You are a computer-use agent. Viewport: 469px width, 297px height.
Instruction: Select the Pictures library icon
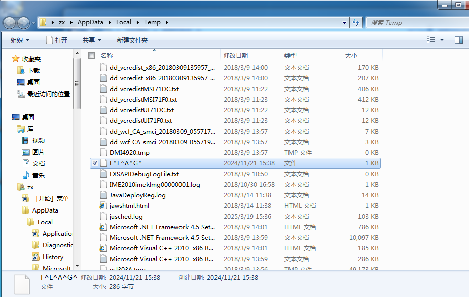click(x=26, y=152)
